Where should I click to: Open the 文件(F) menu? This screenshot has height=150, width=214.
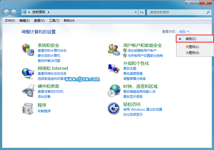(x=10, y=21)
